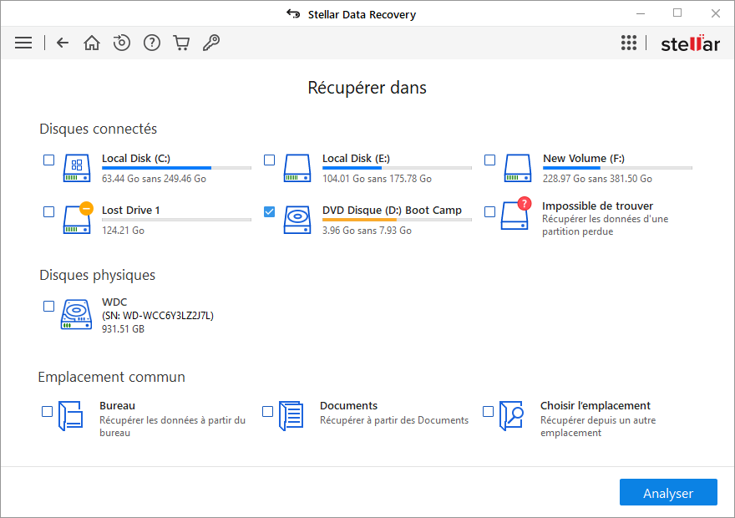The image size is (735, 518).
Task: Click the Stellar logo
Action: pyautogui.click(x=690, y=43)
